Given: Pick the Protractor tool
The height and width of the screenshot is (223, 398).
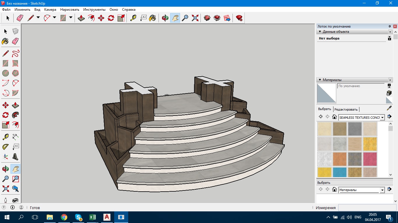Looking at the screenshot, I should coord(5,147).
